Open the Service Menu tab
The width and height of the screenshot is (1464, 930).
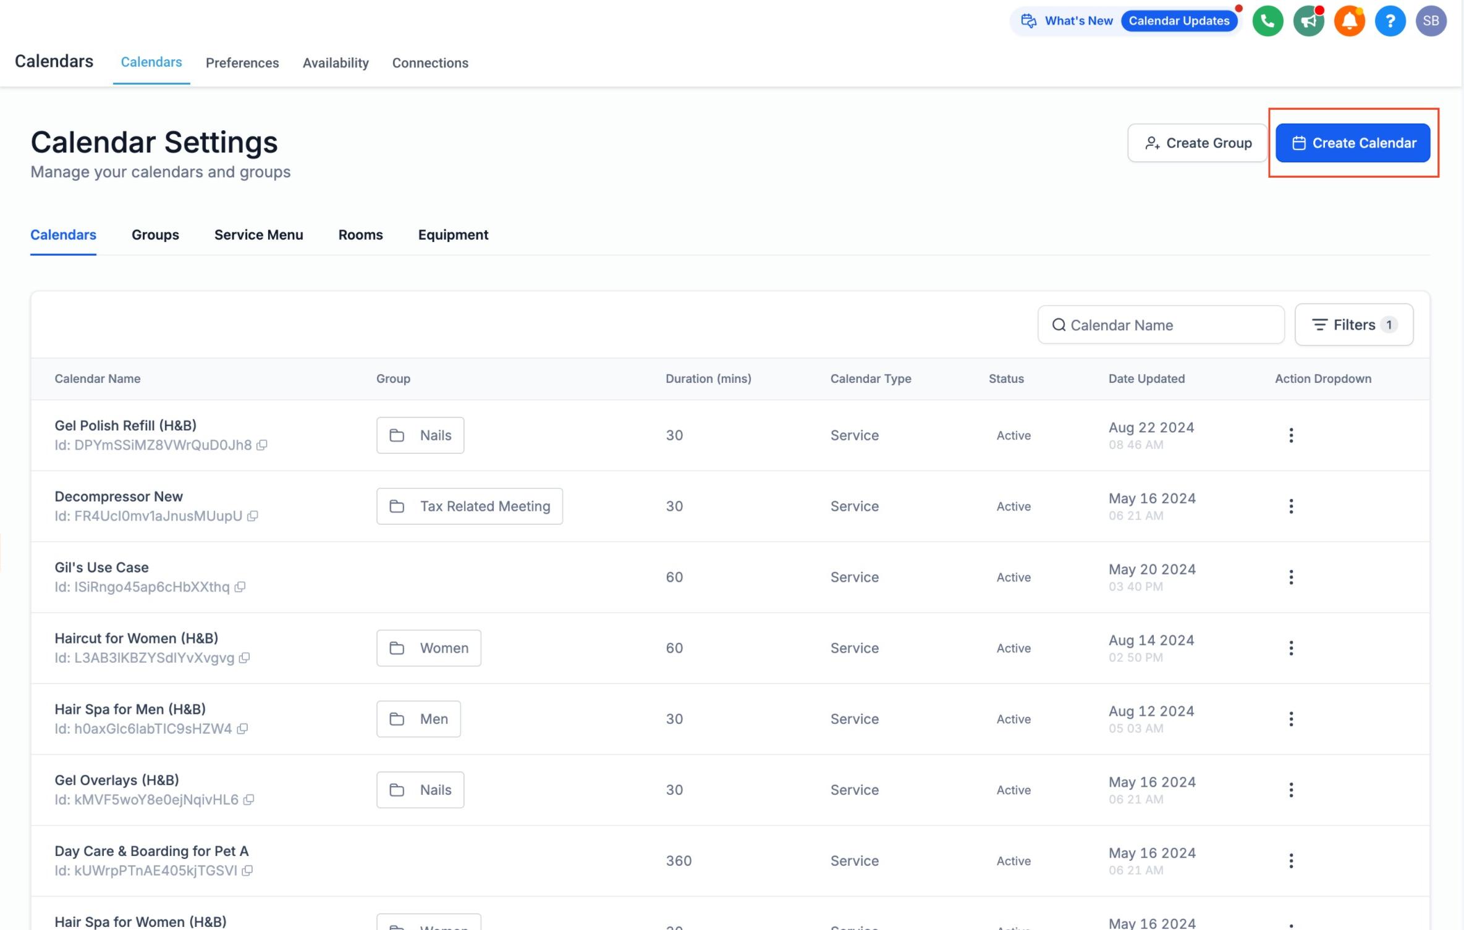(x=258, y=235)
